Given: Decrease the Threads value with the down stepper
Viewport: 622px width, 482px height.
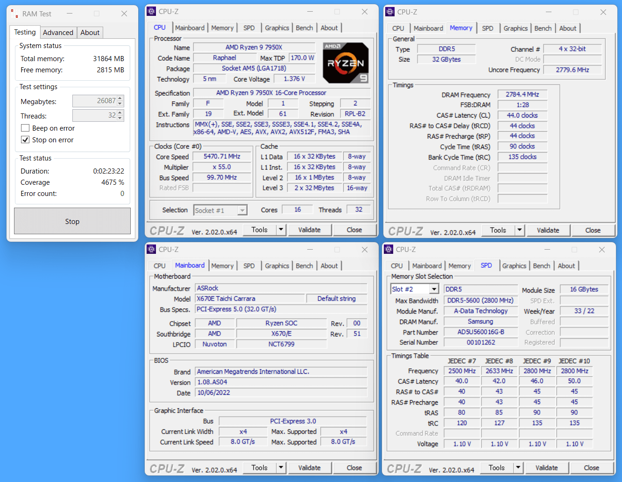Looking at the screenshot, I should [120, 118].
